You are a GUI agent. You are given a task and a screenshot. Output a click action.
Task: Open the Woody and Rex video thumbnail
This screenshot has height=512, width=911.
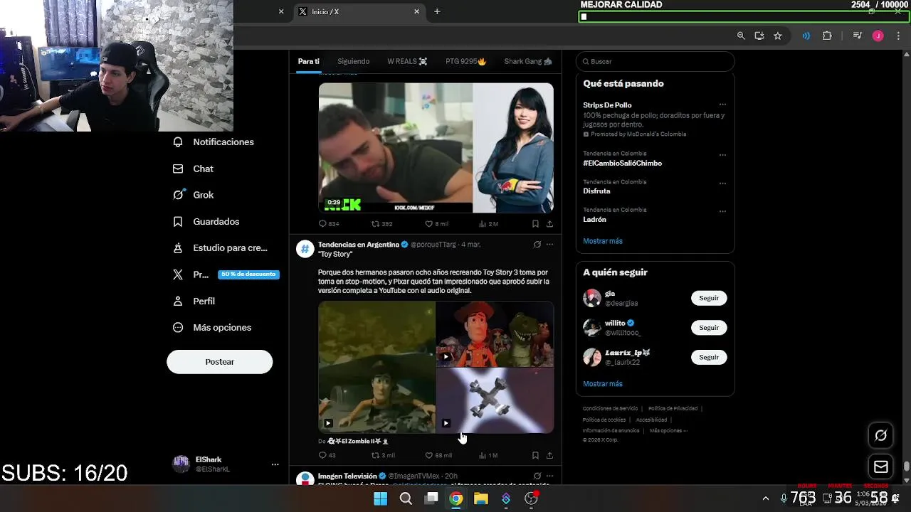495,334
